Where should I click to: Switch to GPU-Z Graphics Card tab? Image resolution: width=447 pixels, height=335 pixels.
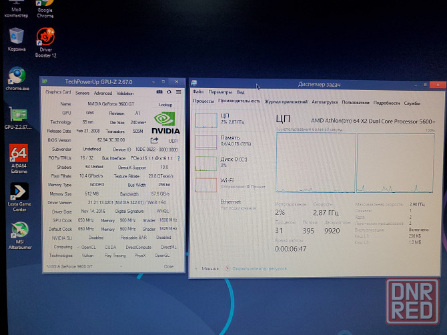(x=58, y=92)
